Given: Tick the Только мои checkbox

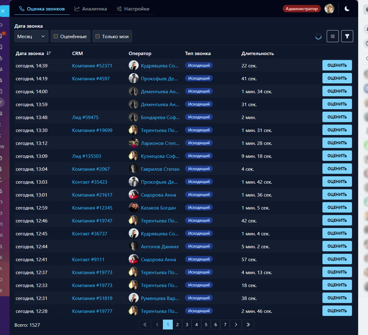Looking at the screenshot, I should (x=98, y=36).
